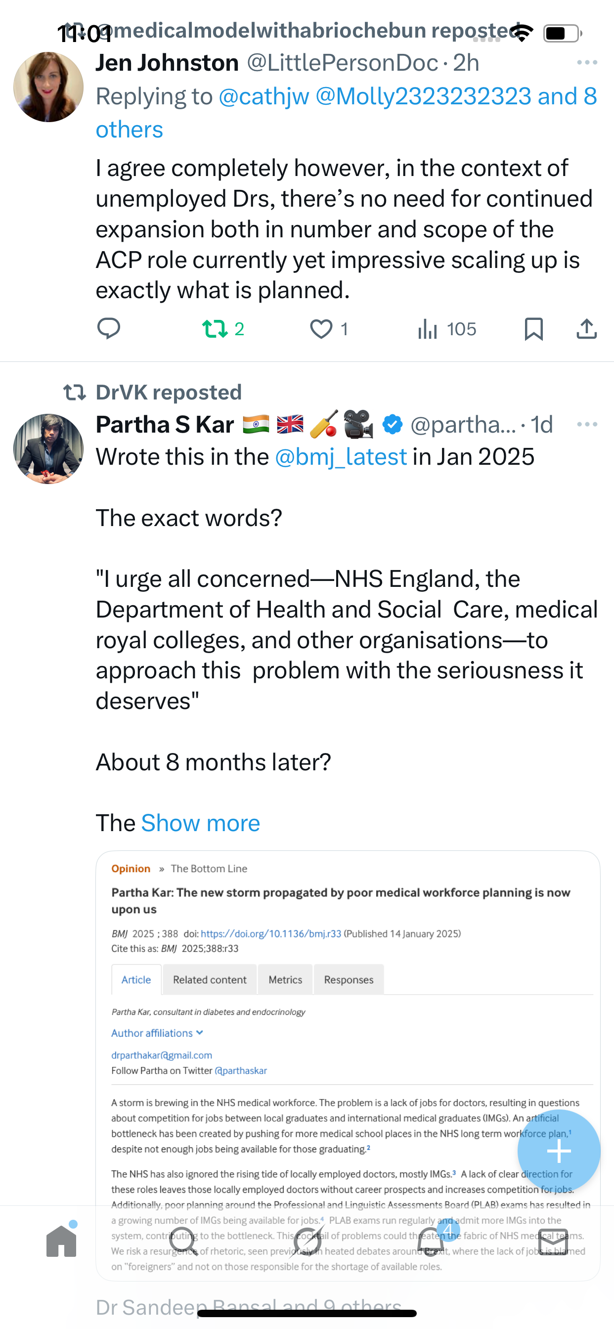614x1329 pixels.
Task: Open the @bmj_latest mention link
Action: pos(341,457)
